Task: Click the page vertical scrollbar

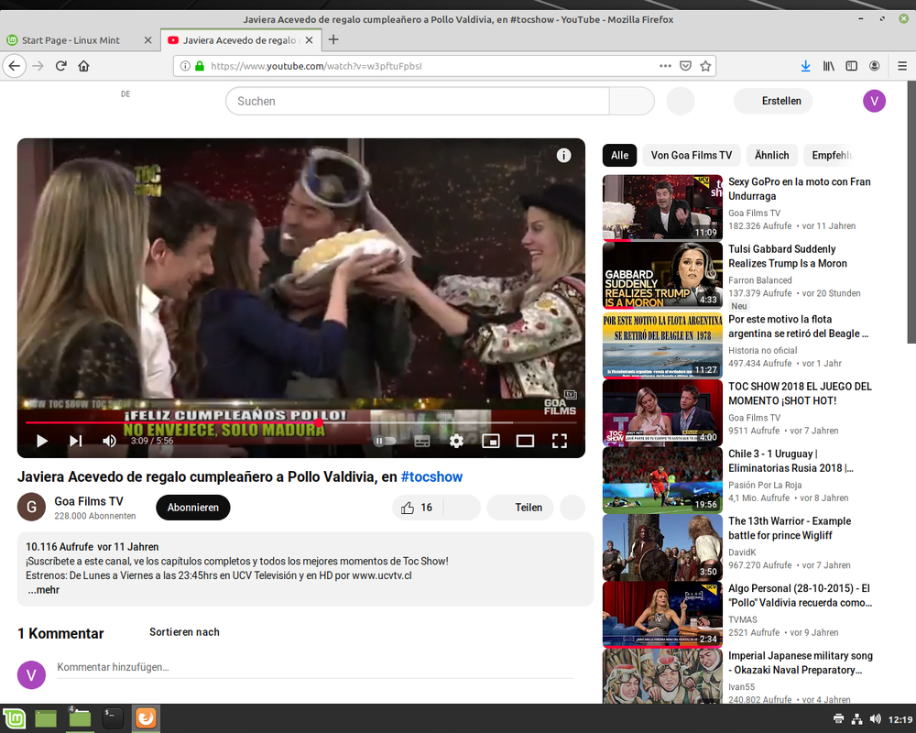Action: click(911, 213)
